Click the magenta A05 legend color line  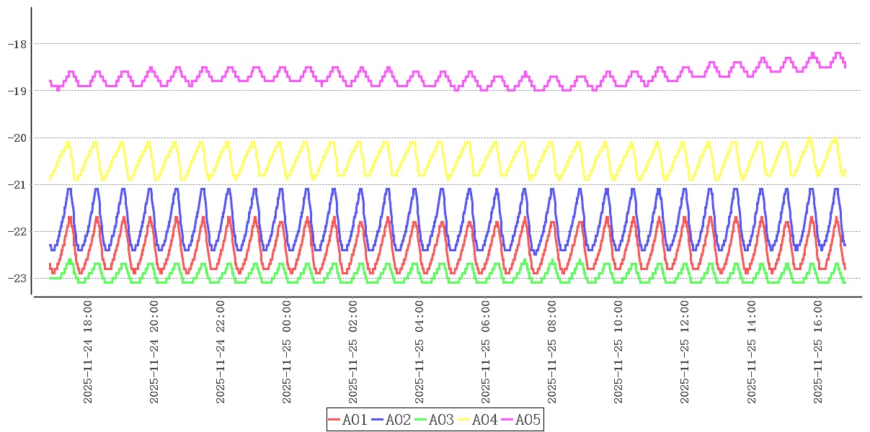pyautogui.click(x=507, y=420)
